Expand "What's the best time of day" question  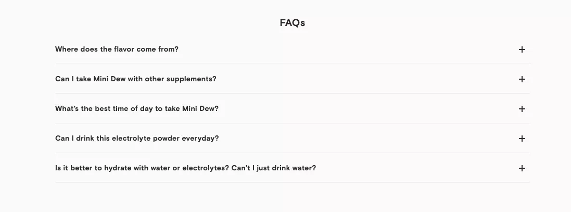click(136, 109)
